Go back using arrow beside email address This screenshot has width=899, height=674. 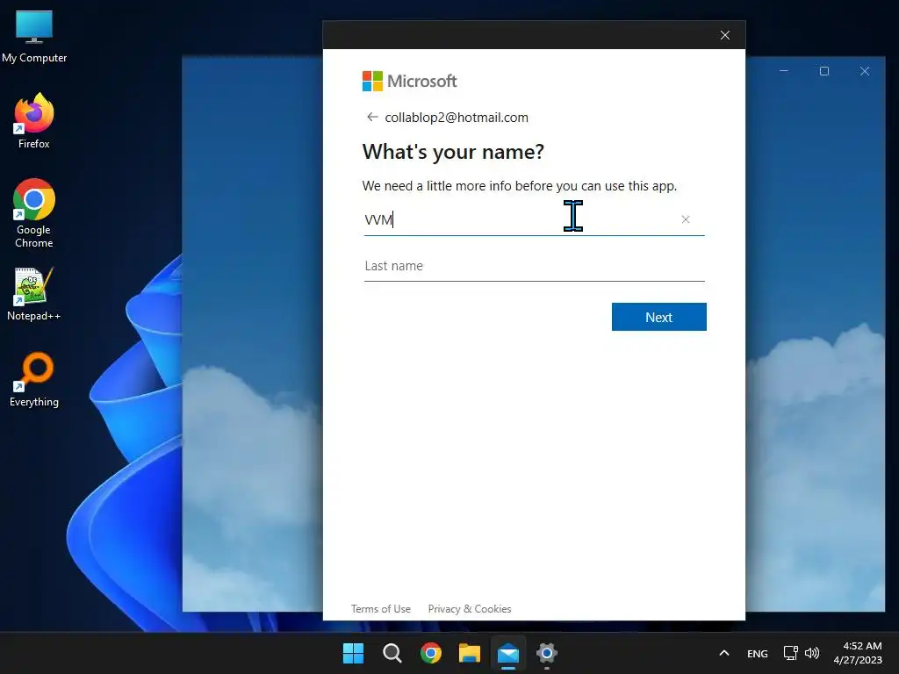[x=372, y=117]
